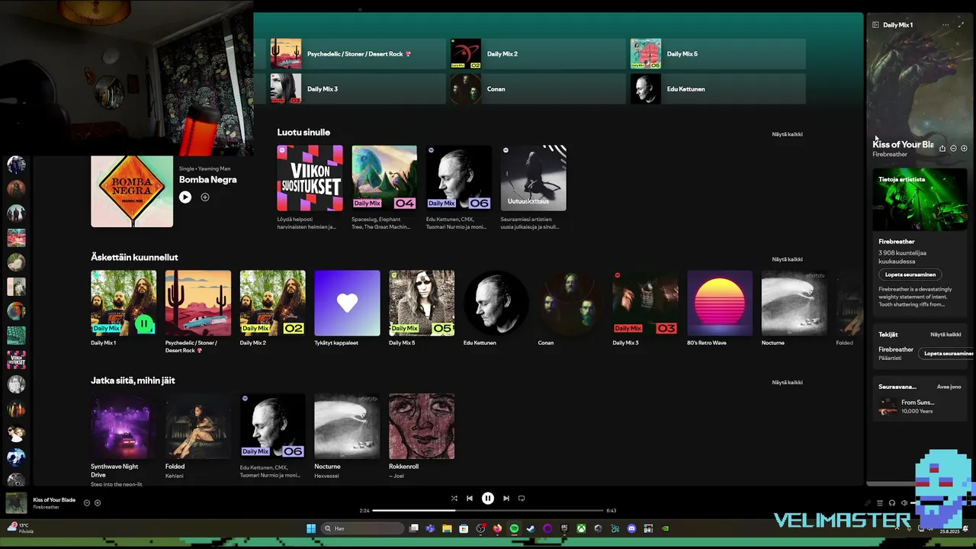Viewport: 976px width, 549px height.
Task: Open the Conan shortcut tile at top
Action: [x=537, y=89]
